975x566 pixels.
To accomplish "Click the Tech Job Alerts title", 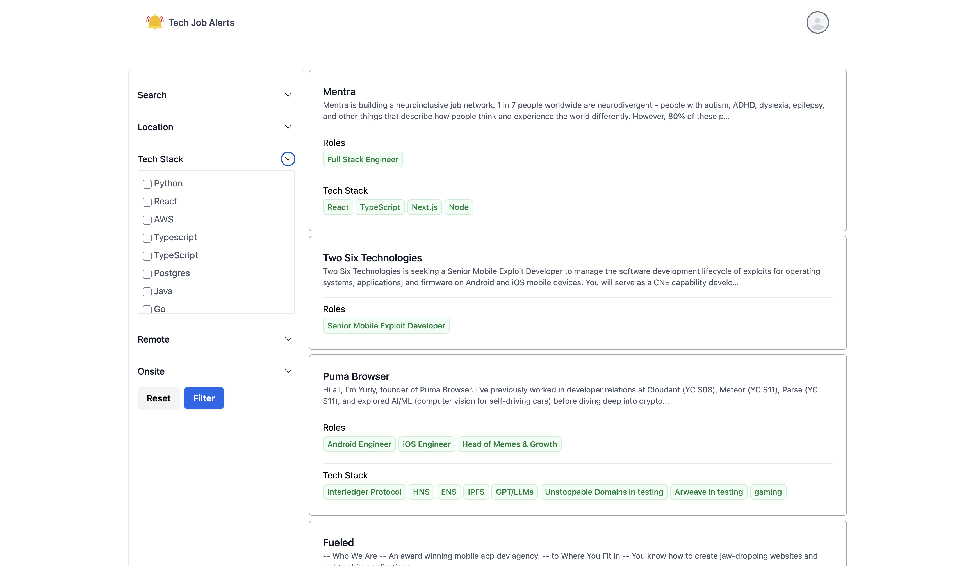I will 201,22.
